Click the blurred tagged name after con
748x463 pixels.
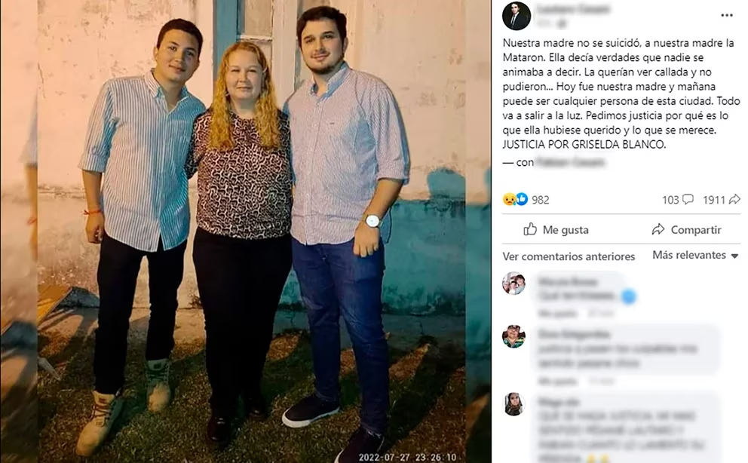coord(570,163)
